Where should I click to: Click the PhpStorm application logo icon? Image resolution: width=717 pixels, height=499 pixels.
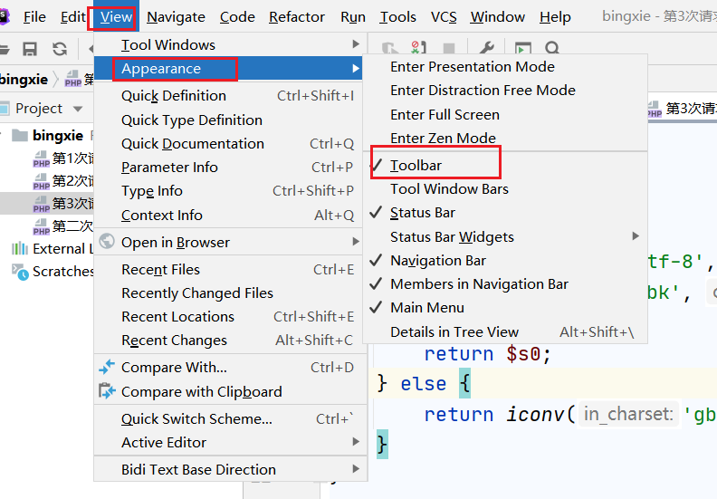coord(5,17)
